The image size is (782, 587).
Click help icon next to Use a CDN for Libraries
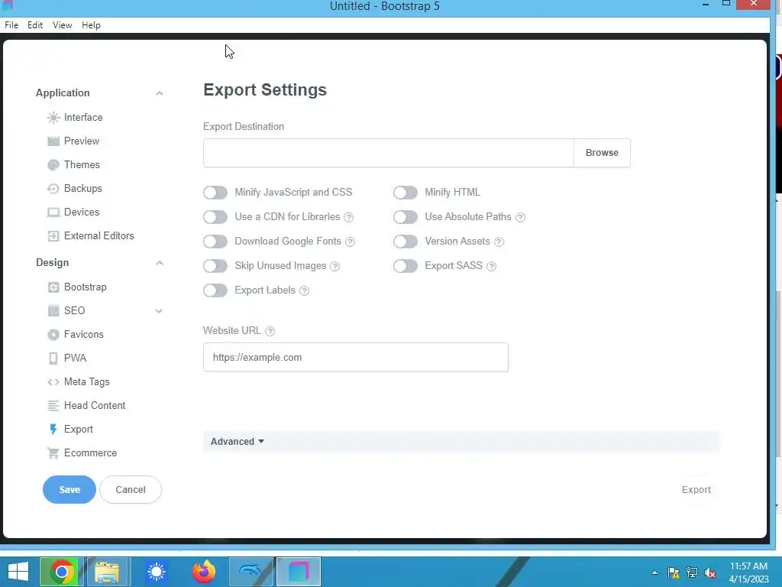[x=349, y=217]
